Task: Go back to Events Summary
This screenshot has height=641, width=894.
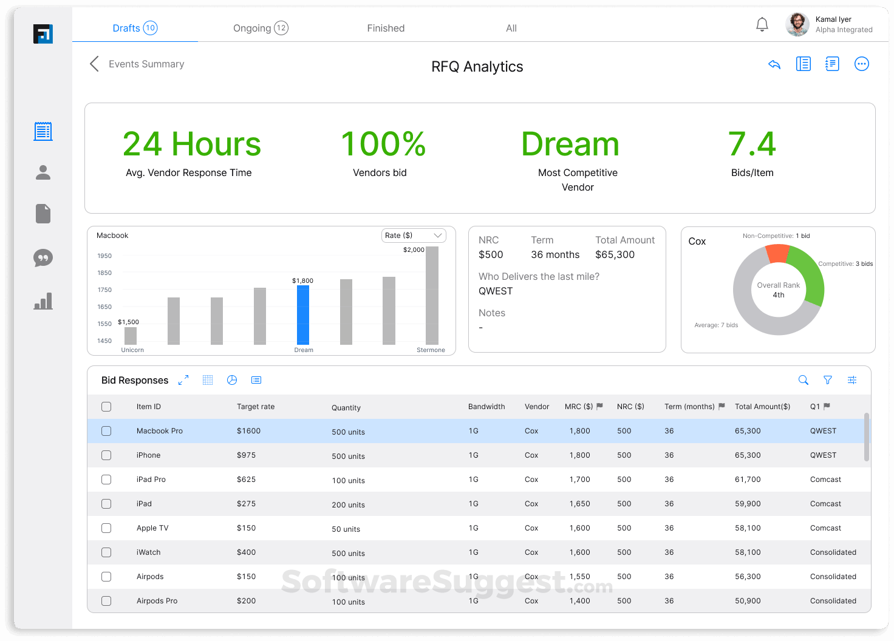Action: (136, 63)
